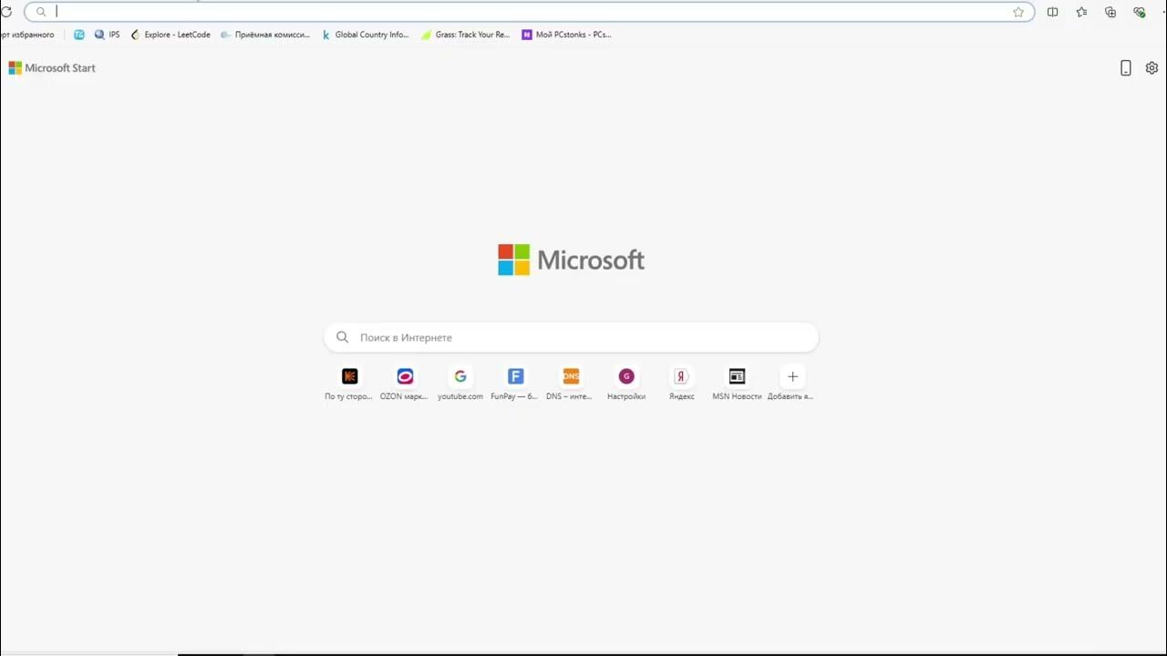Click the Microsoft Start logo
The width and height of the screenshot is (1167, 656).
point(52,68)
